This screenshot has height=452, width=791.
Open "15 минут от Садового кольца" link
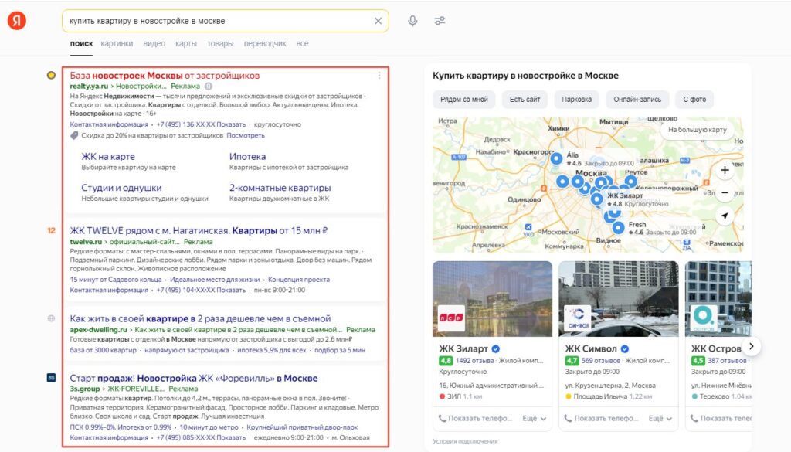click(x=116, y=280)
